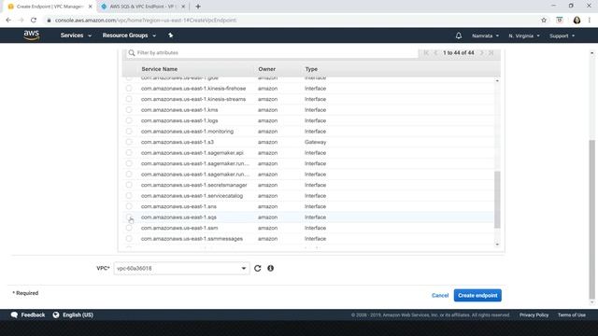Click the browser address bar
This screenshot has width=598, height=336.
point(290,21)
